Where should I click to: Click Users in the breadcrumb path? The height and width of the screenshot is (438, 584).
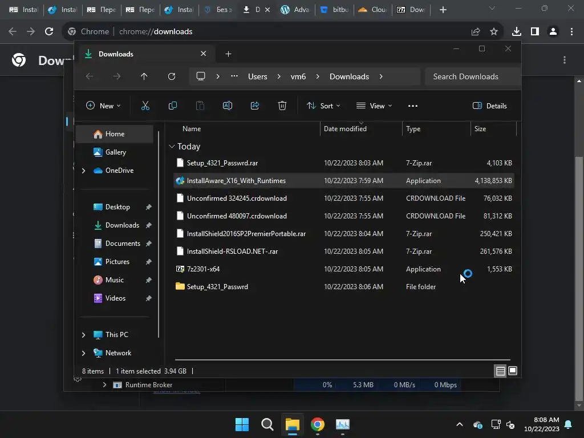pyautogui.click(x=258, y=76)
